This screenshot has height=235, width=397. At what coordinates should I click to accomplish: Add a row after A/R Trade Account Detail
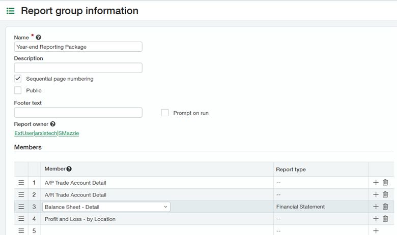click(x=376, y=195)
